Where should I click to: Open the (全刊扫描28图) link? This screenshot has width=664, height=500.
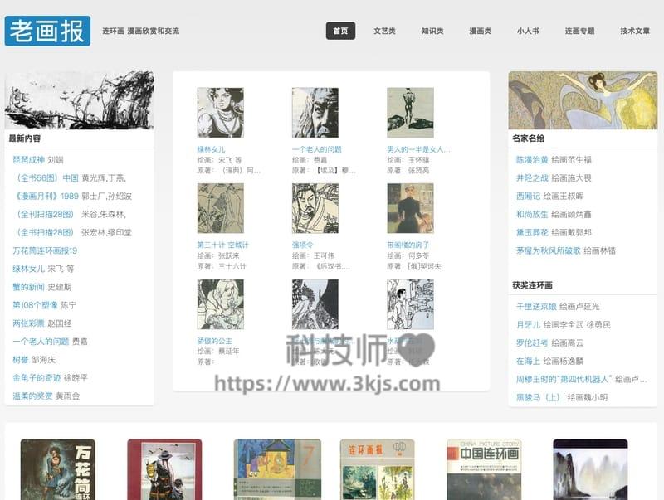pyautogui.click(x=46, y=215)
